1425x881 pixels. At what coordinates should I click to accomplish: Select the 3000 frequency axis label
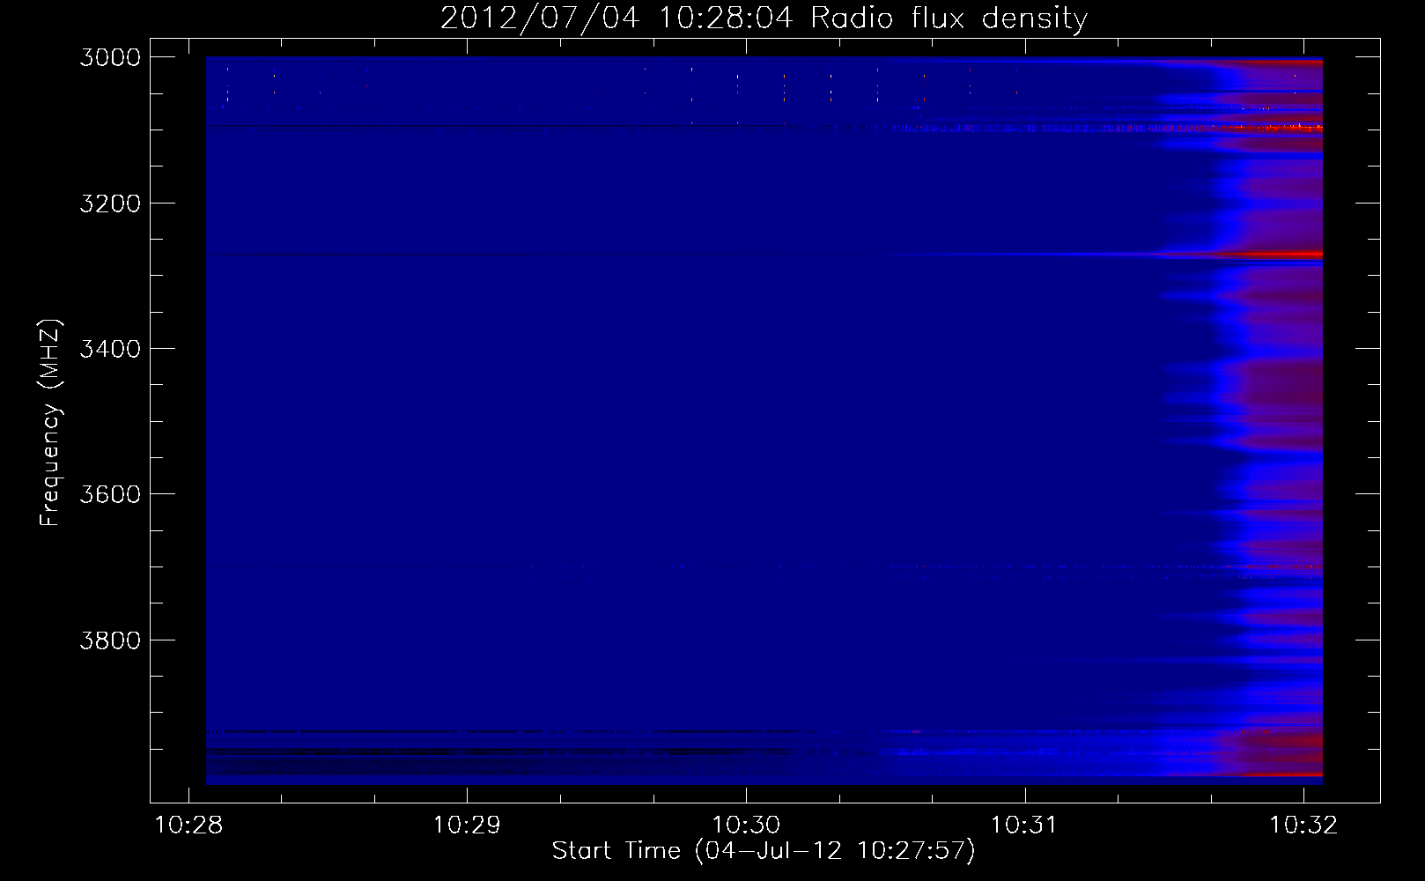110,57
